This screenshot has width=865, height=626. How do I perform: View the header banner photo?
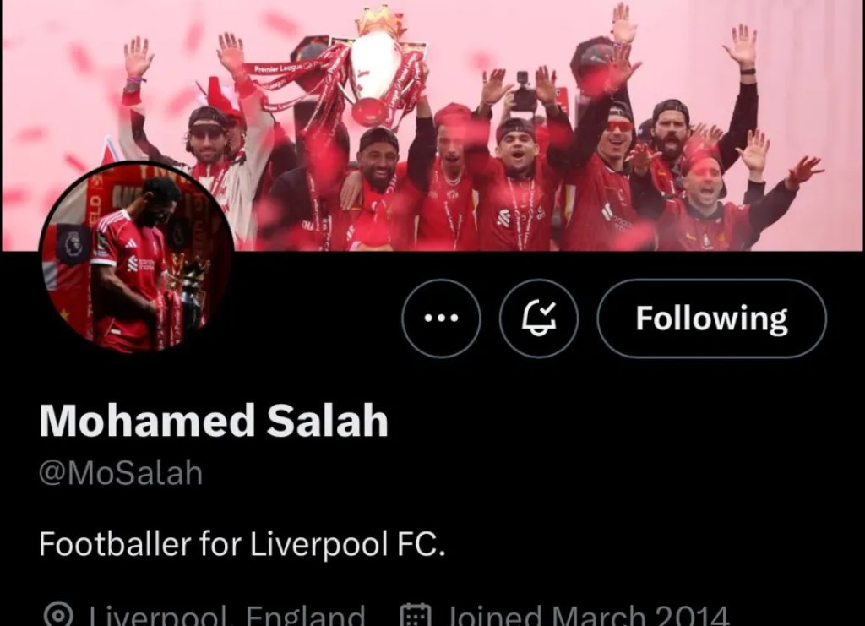[x=432, y=125]
